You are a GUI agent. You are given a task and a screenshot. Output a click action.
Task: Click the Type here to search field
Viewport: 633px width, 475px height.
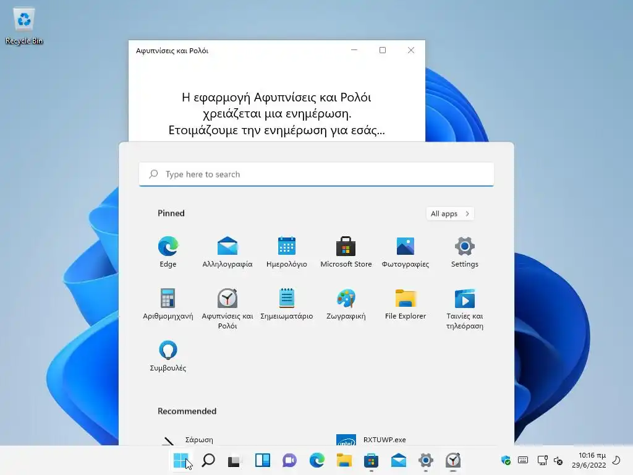[316, 174]
